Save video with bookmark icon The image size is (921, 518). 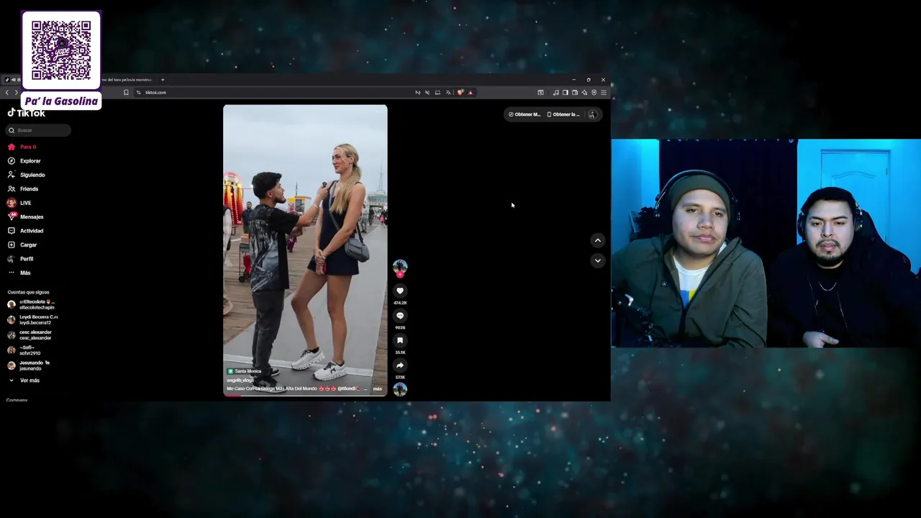tap(400, 340)
